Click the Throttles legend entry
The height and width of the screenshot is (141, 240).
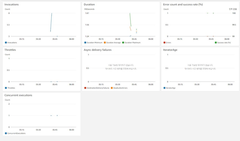pos(10,88)
